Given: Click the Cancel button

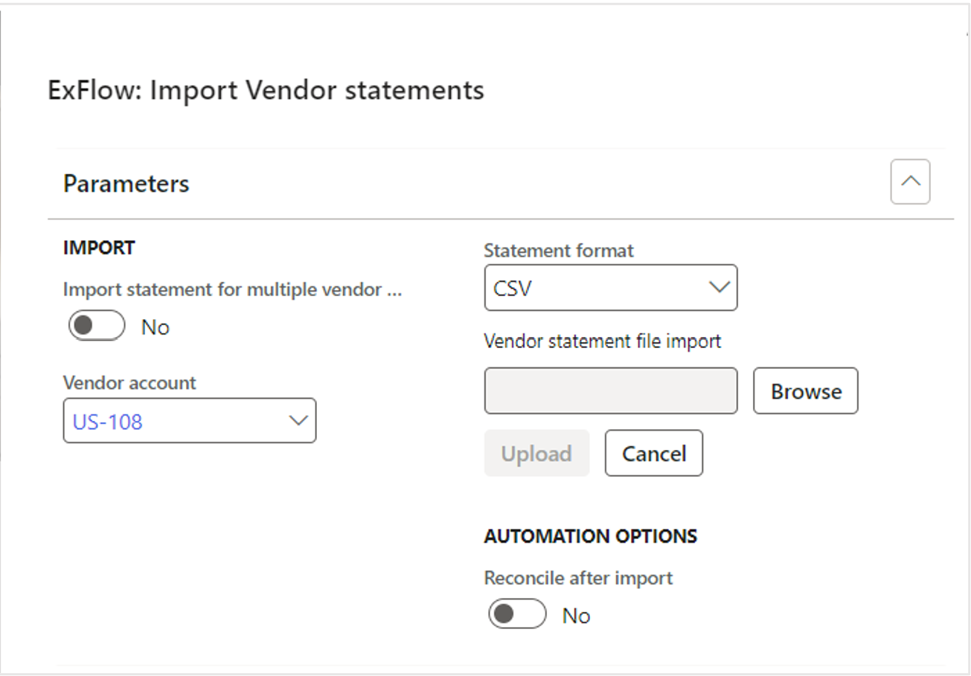Looking at the screenshot, I should coord(654,453).
